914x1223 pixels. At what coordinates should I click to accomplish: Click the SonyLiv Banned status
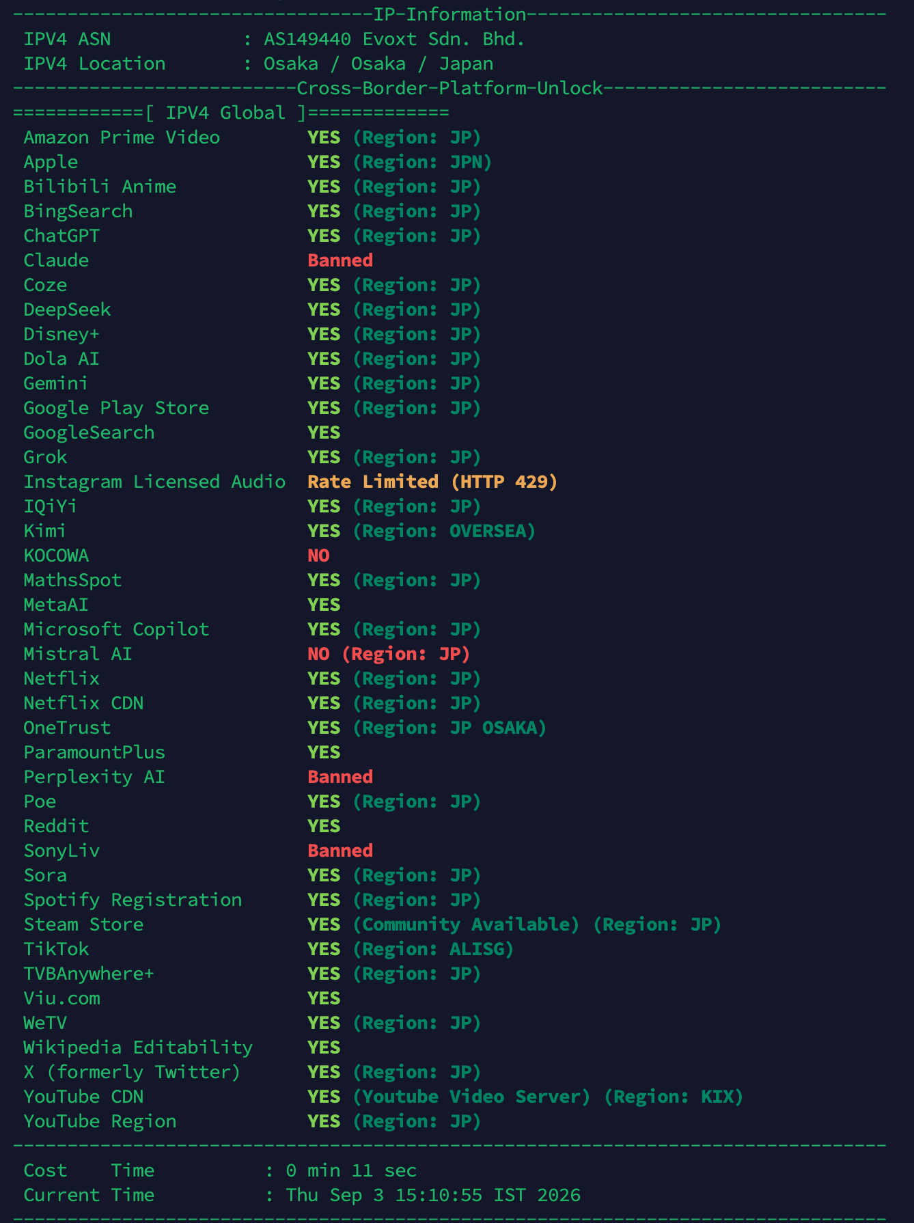pos(340,851)
